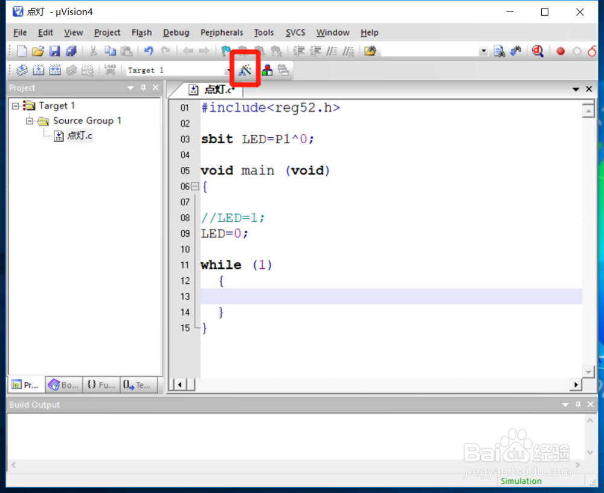Paste from the clipboard
The width and height of the screenshot is (604, 493).
[127, 51]
